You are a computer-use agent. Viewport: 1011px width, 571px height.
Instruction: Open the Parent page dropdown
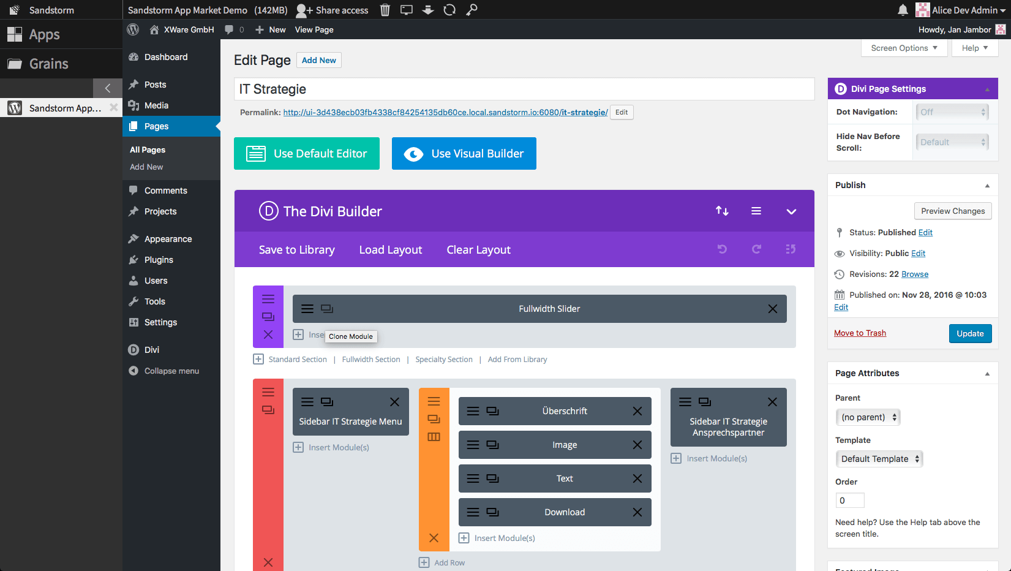coord(868,417)
